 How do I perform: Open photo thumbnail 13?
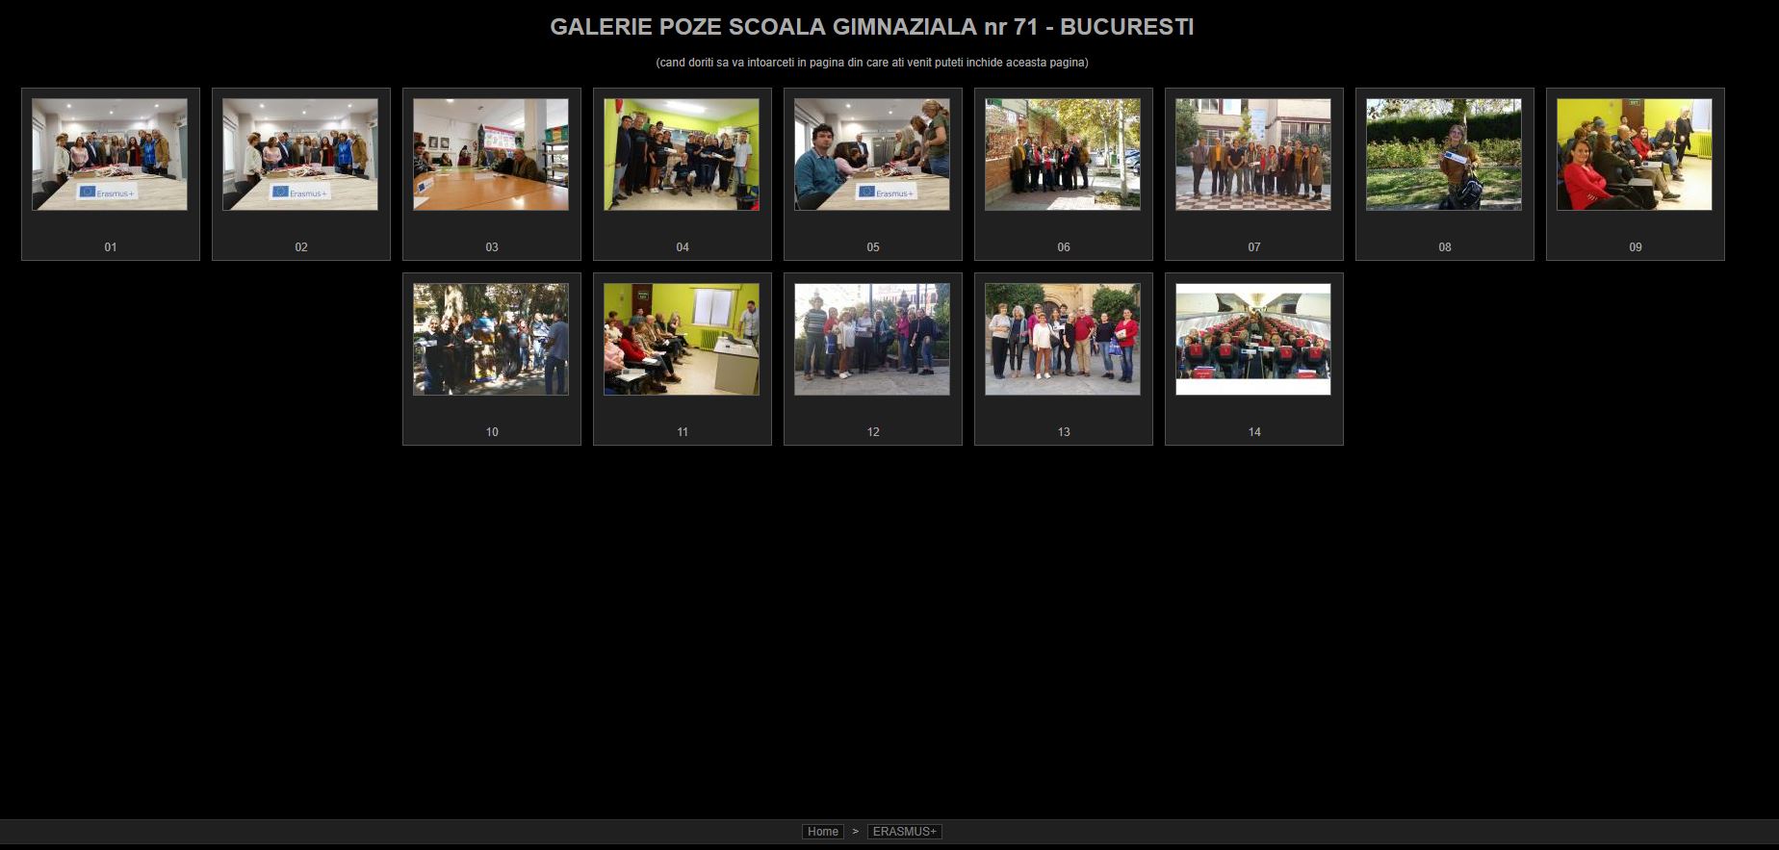(x=1063, y=339)
